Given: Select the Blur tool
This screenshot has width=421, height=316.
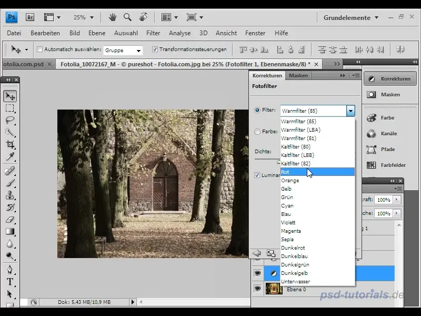Looking at the screenshot, I should click(10, 243).
